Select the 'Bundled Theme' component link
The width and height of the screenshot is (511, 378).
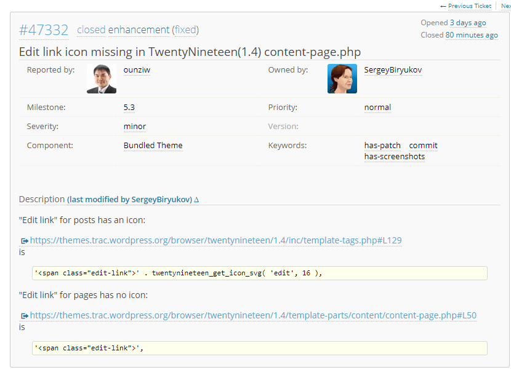[x=153, y=146]
